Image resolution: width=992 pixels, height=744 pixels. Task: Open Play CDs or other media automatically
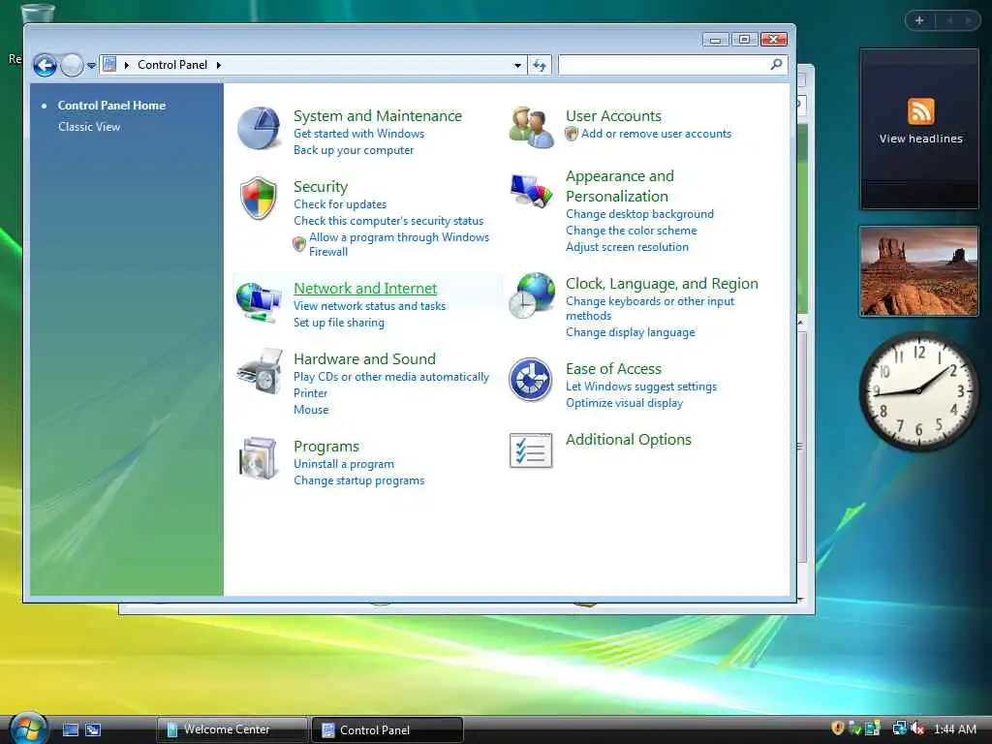(391, 377)
